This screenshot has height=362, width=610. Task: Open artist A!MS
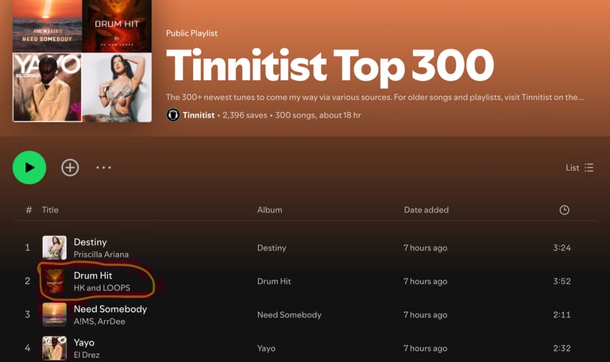[83, 322]
